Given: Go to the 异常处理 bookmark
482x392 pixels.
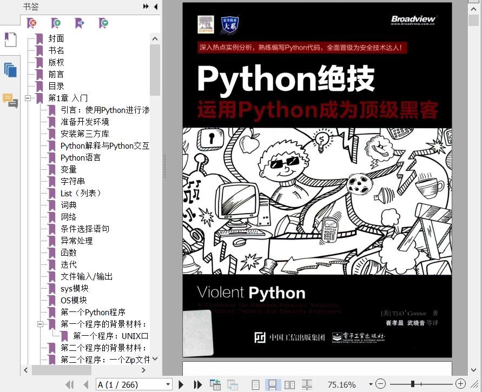Looking at the screenshot, I should click(x=76, y=241).
